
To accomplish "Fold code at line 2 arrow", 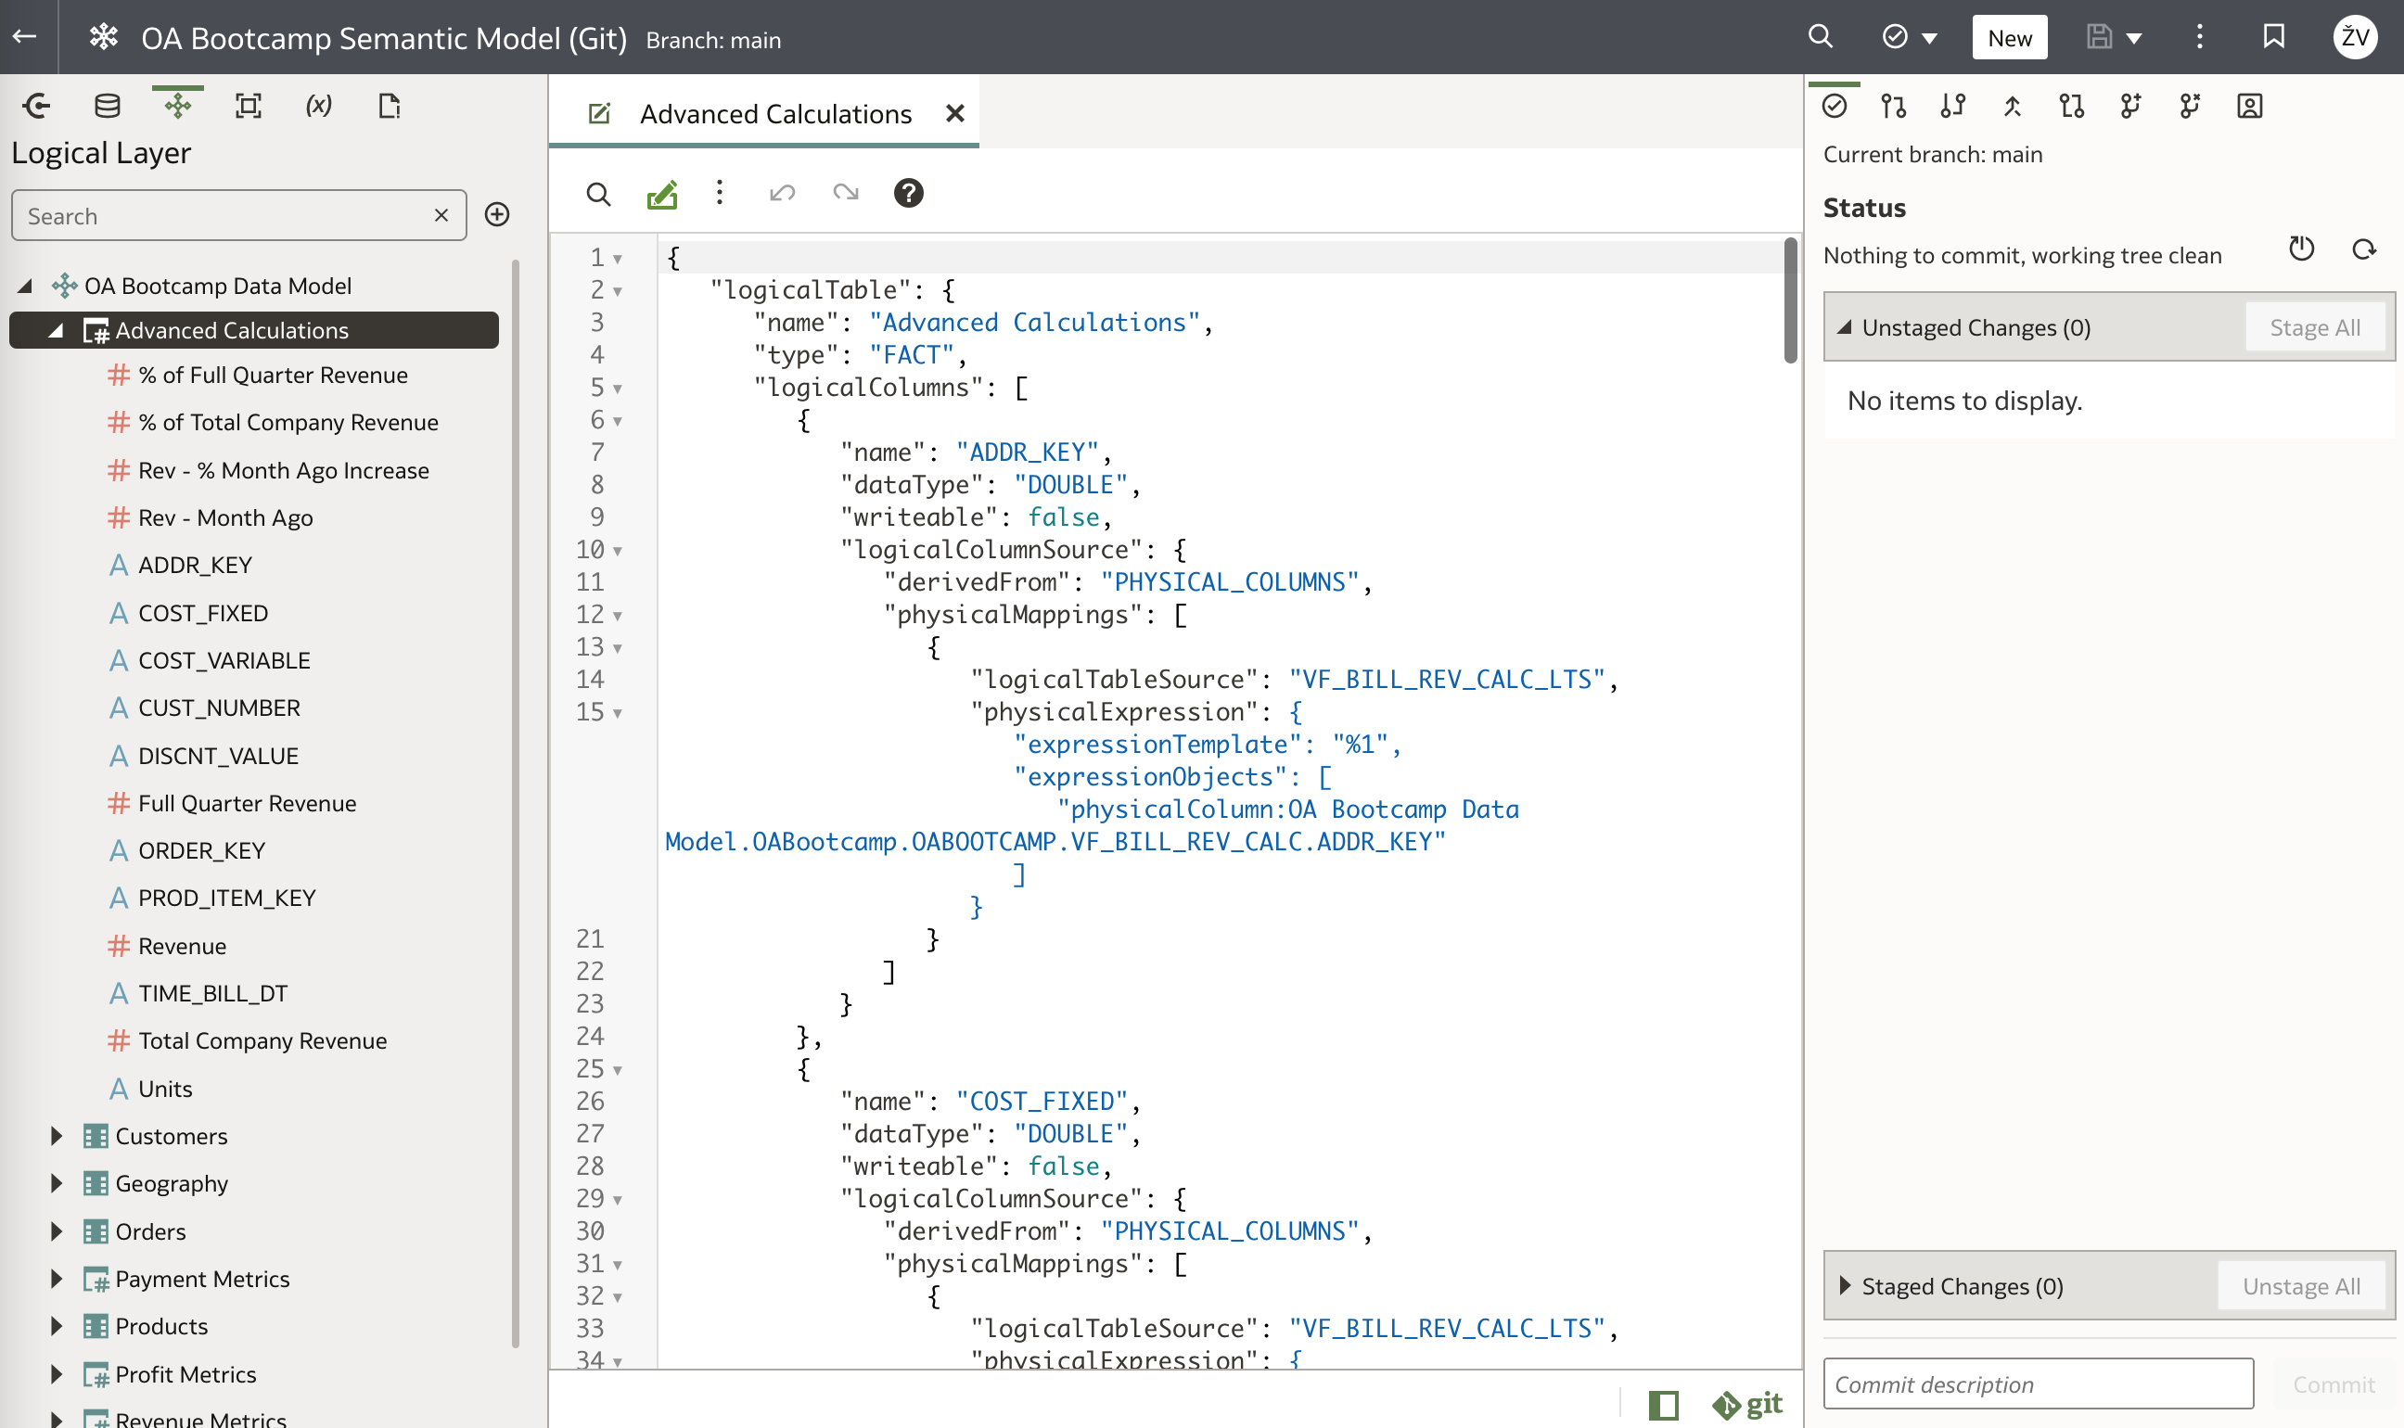I will click(618, 291).
